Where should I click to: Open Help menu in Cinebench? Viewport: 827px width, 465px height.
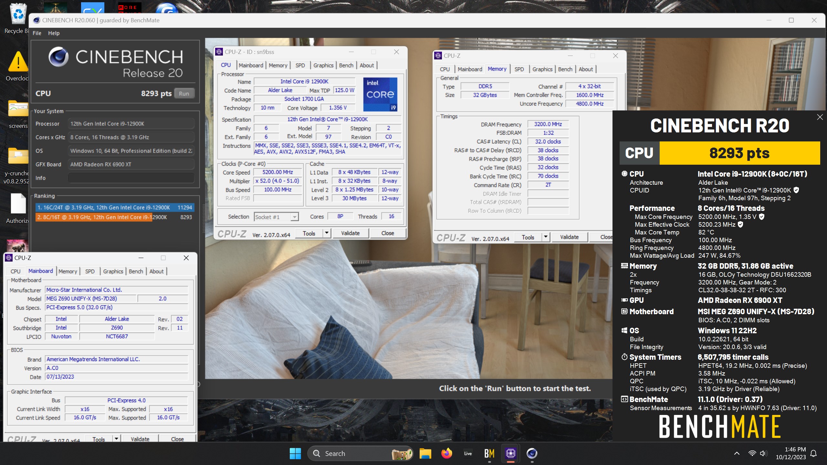54,33
